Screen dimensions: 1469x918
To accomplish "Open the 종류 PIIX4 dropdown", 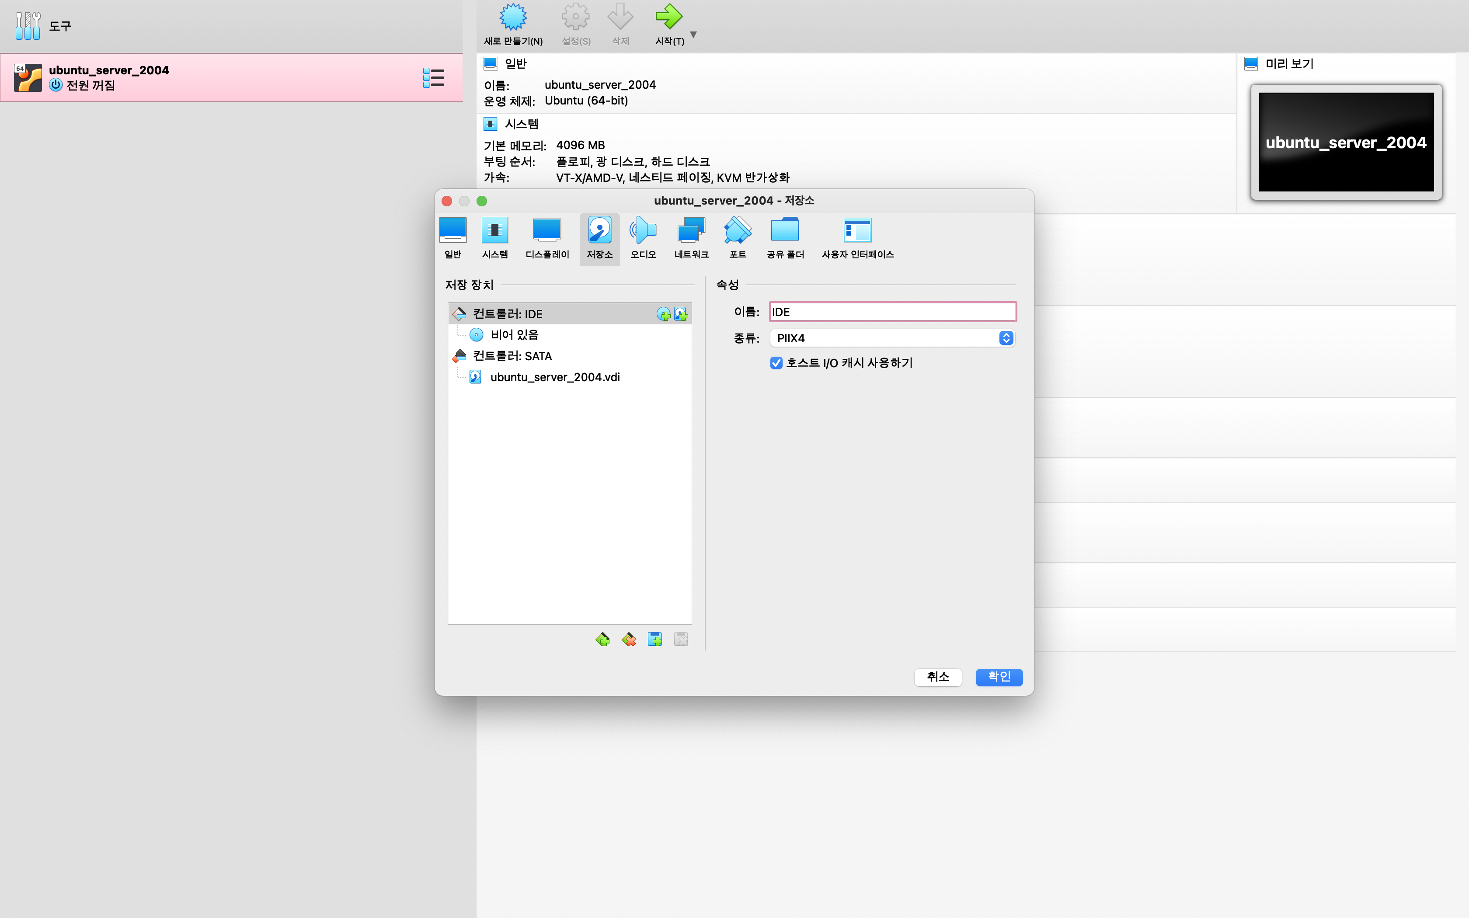I will [892, 338].
